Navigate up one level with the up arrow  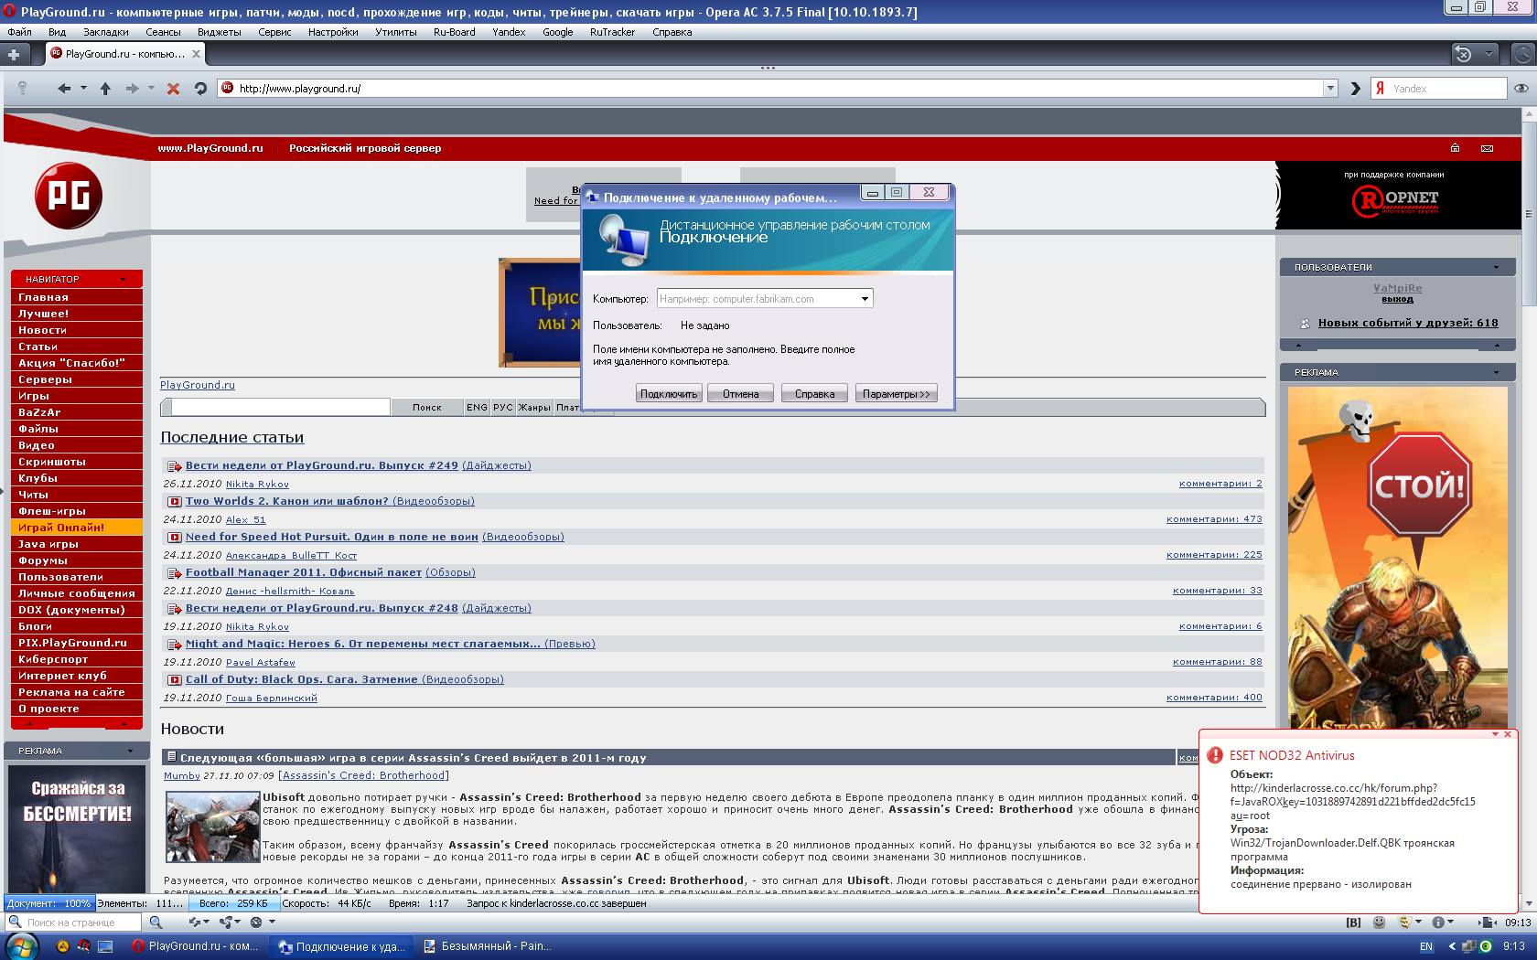point(105,89)
